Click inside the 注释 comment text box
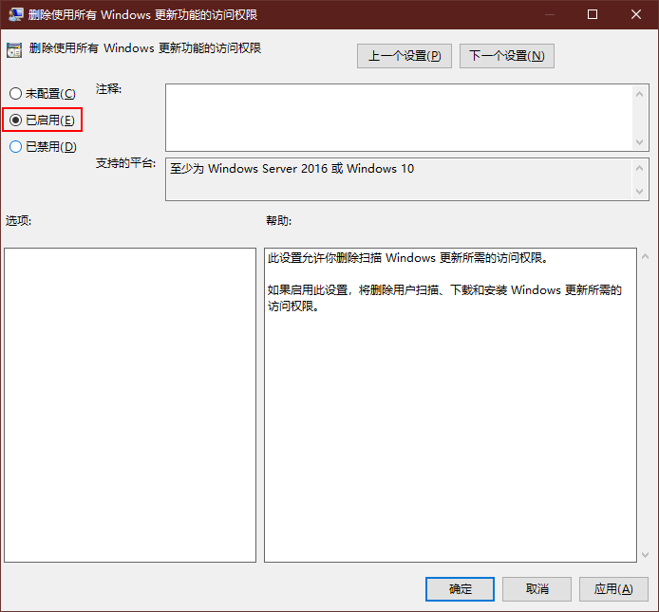Viewport: 659px width, 612px height. (x=399, y=118)
